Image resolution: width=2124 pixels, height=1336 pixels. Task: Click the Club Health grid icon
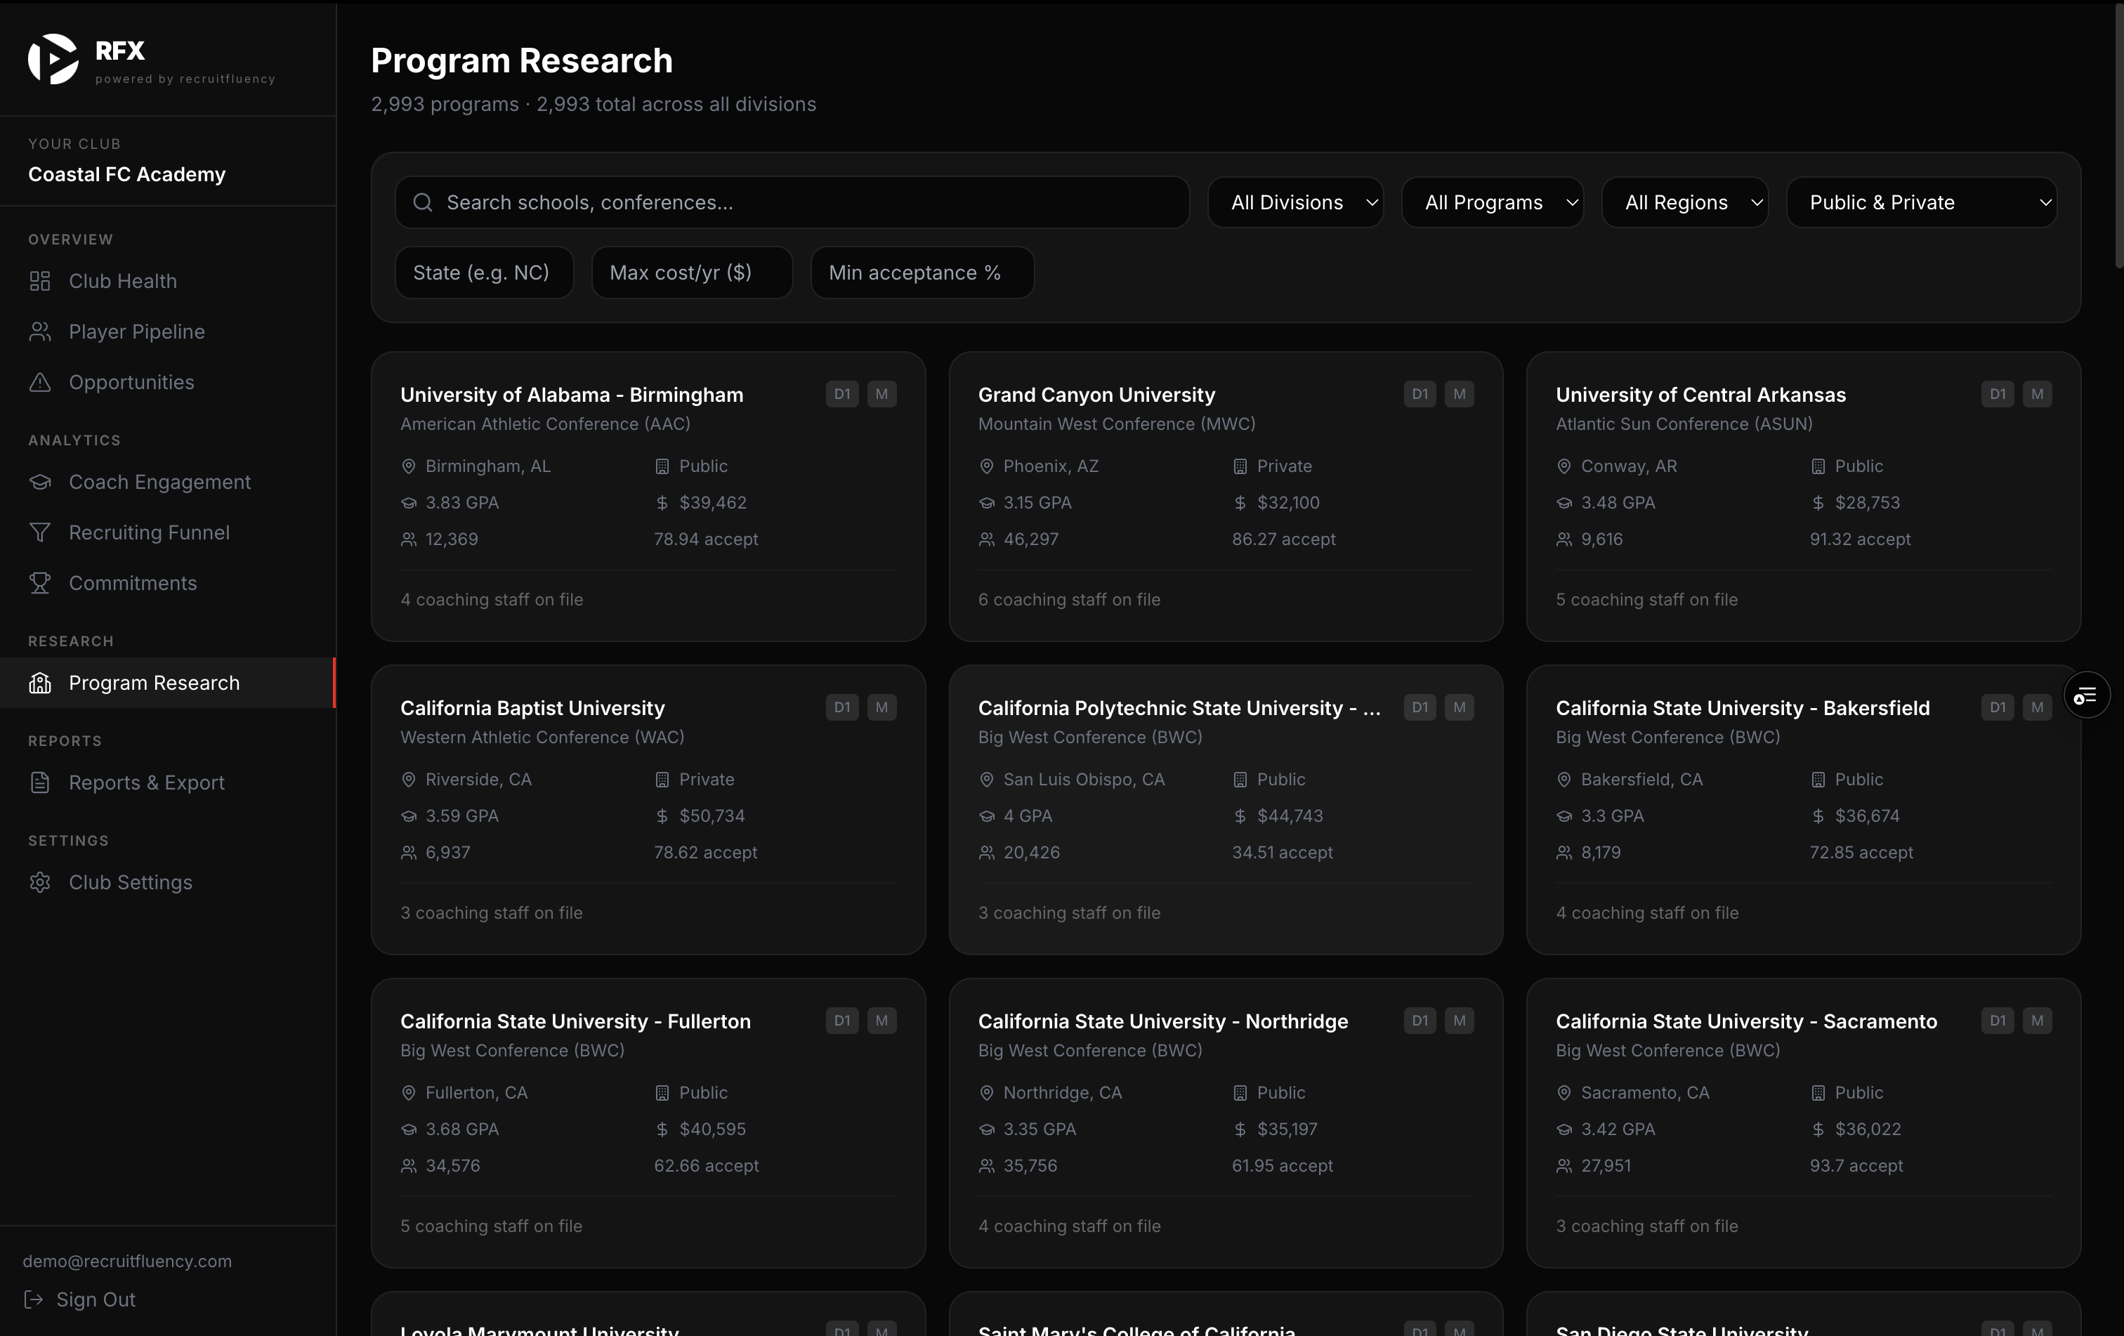click(x=40, y=281)
